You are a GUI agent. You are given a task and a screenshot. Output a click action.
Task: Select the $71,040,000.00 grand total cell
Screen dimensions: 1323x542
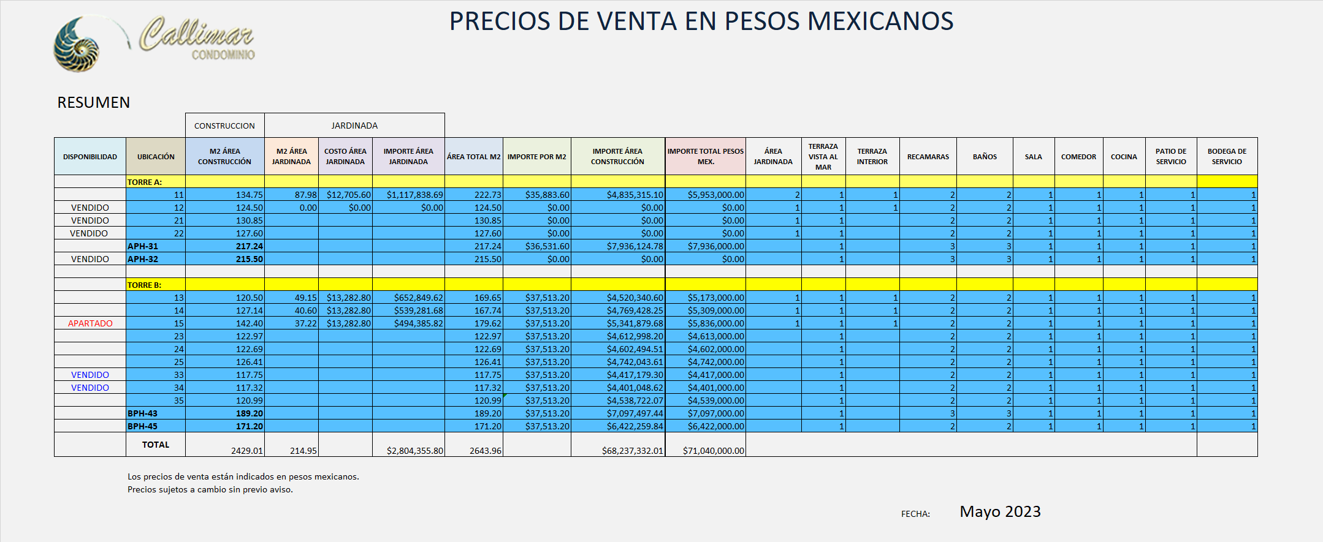(x=713, y=451)
